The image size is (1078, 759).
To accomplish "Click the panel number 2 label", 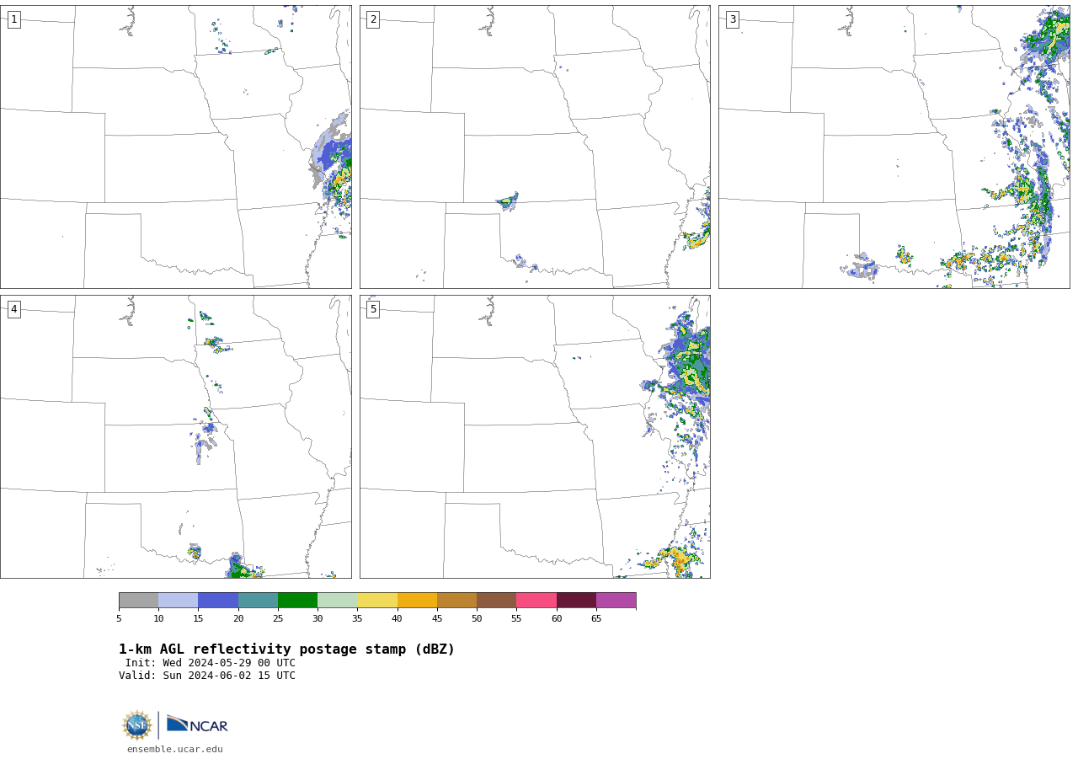I will (373, 19).
